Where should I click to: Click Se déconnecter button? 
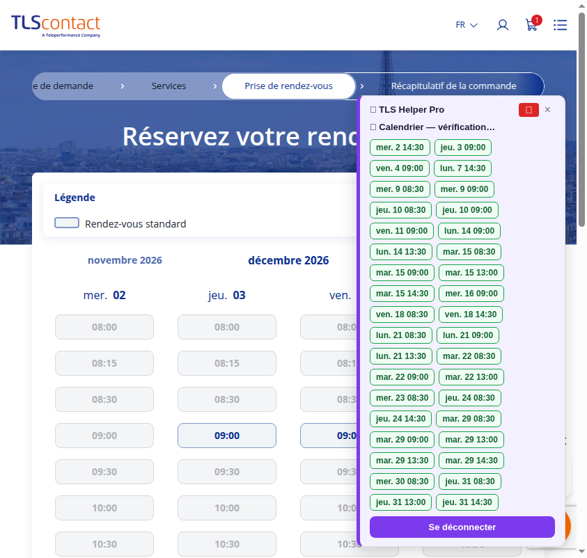[x=462, y=527]
